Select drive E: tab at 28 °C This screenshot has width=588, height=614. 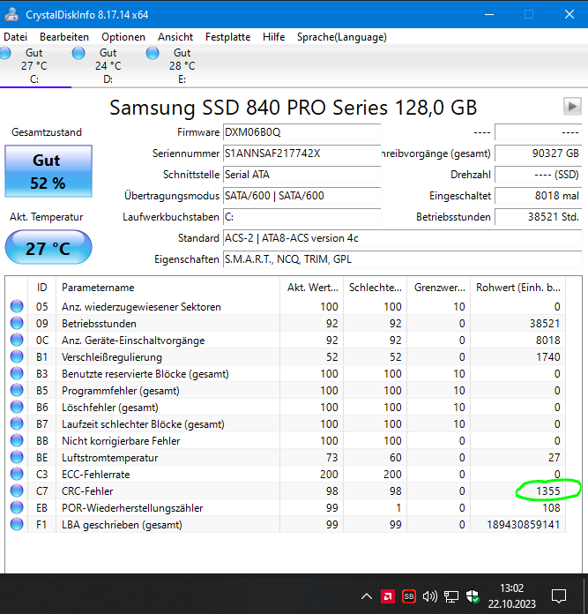(182, 66)
